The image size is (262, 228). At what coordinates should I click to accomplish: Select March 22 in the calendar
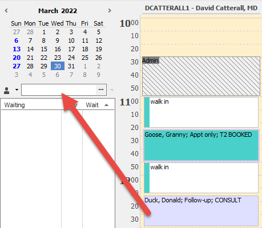click(x=44, y=58)
